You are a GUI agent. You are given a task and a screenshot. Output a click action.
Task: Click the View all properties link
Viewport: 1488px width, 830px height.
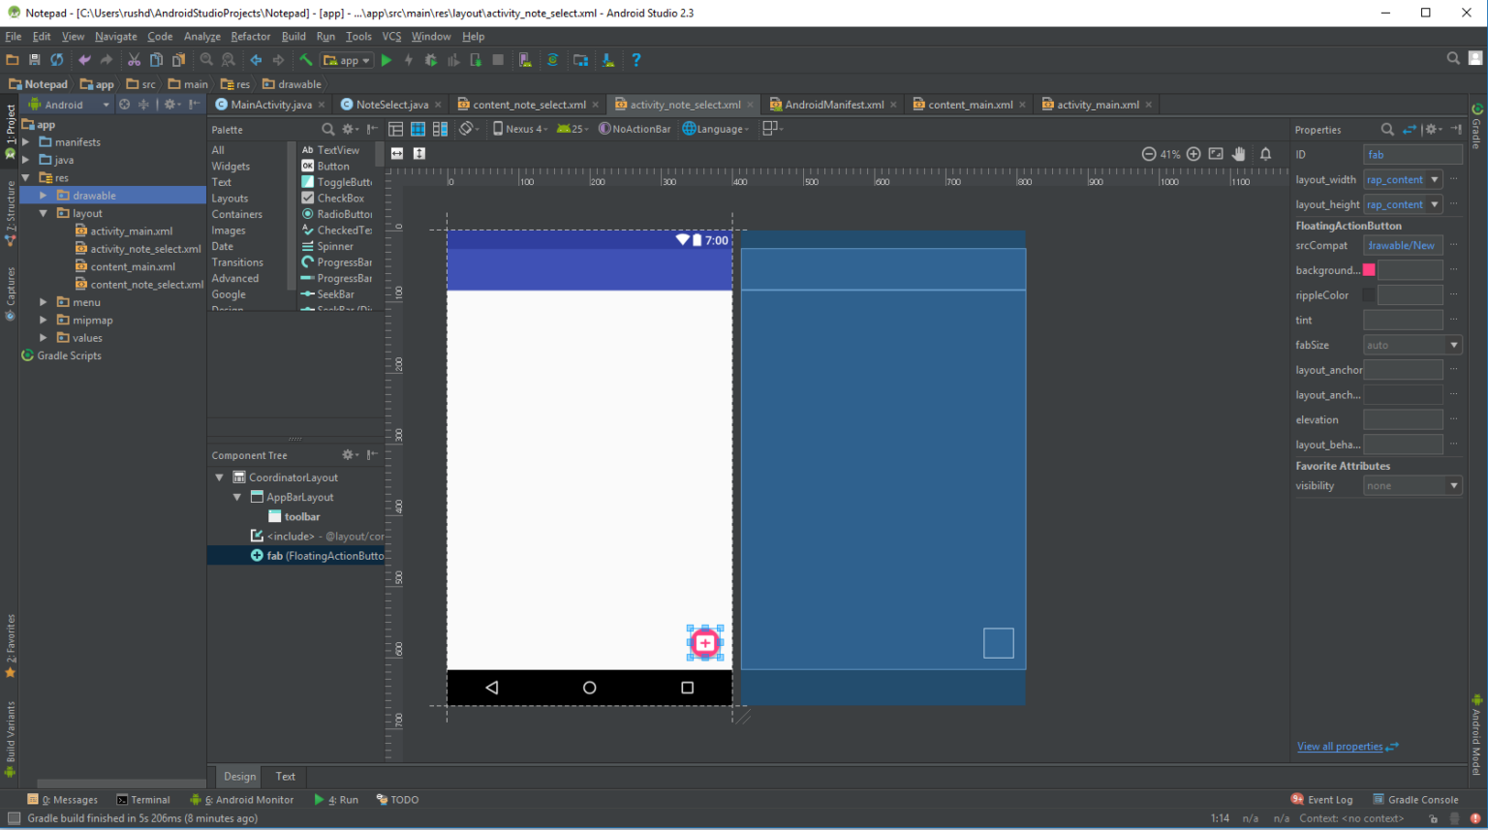point(1340,747)
